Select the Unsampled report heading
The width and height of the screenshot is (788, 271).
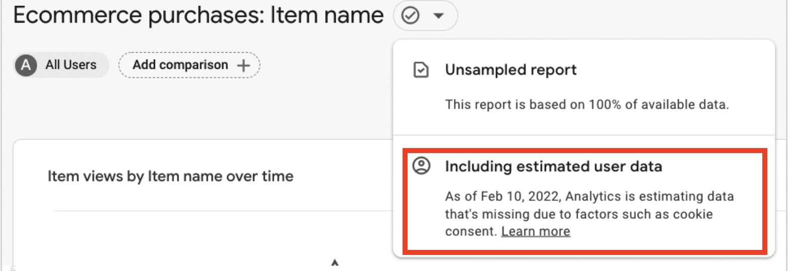[511, 70]
